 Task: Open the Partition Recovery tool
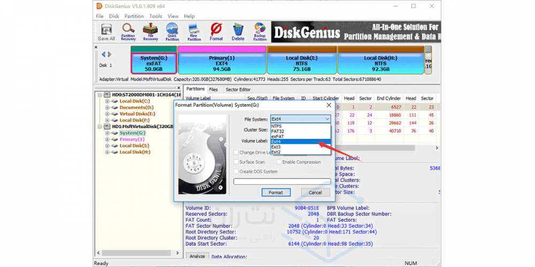tap(128, 32)
